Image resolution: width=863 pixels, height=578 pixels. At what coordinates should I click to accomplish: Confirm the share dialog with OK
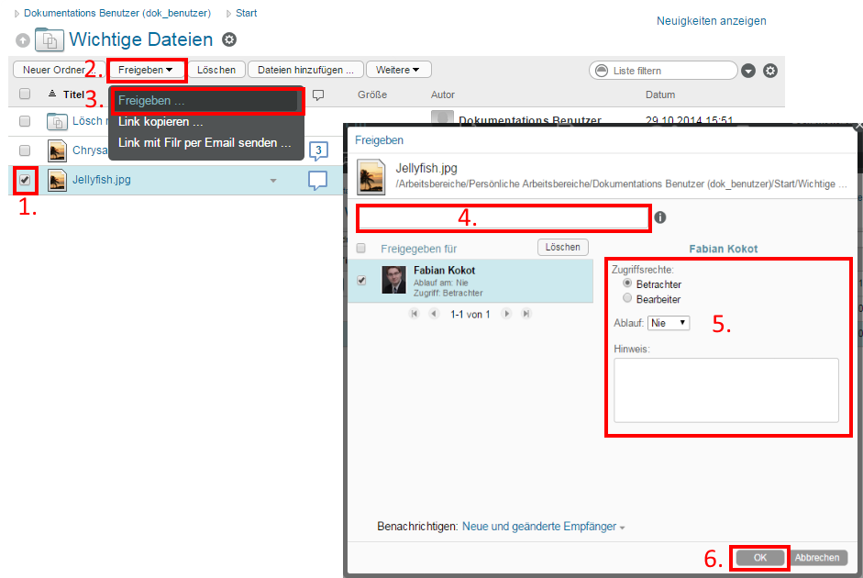click(x=760, y=558)
